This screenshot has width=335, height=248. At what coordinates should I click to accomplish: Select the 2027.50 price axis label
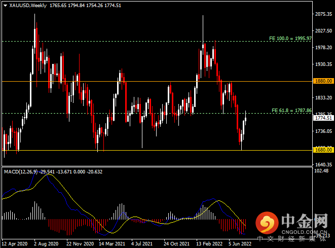pos(324,31)
